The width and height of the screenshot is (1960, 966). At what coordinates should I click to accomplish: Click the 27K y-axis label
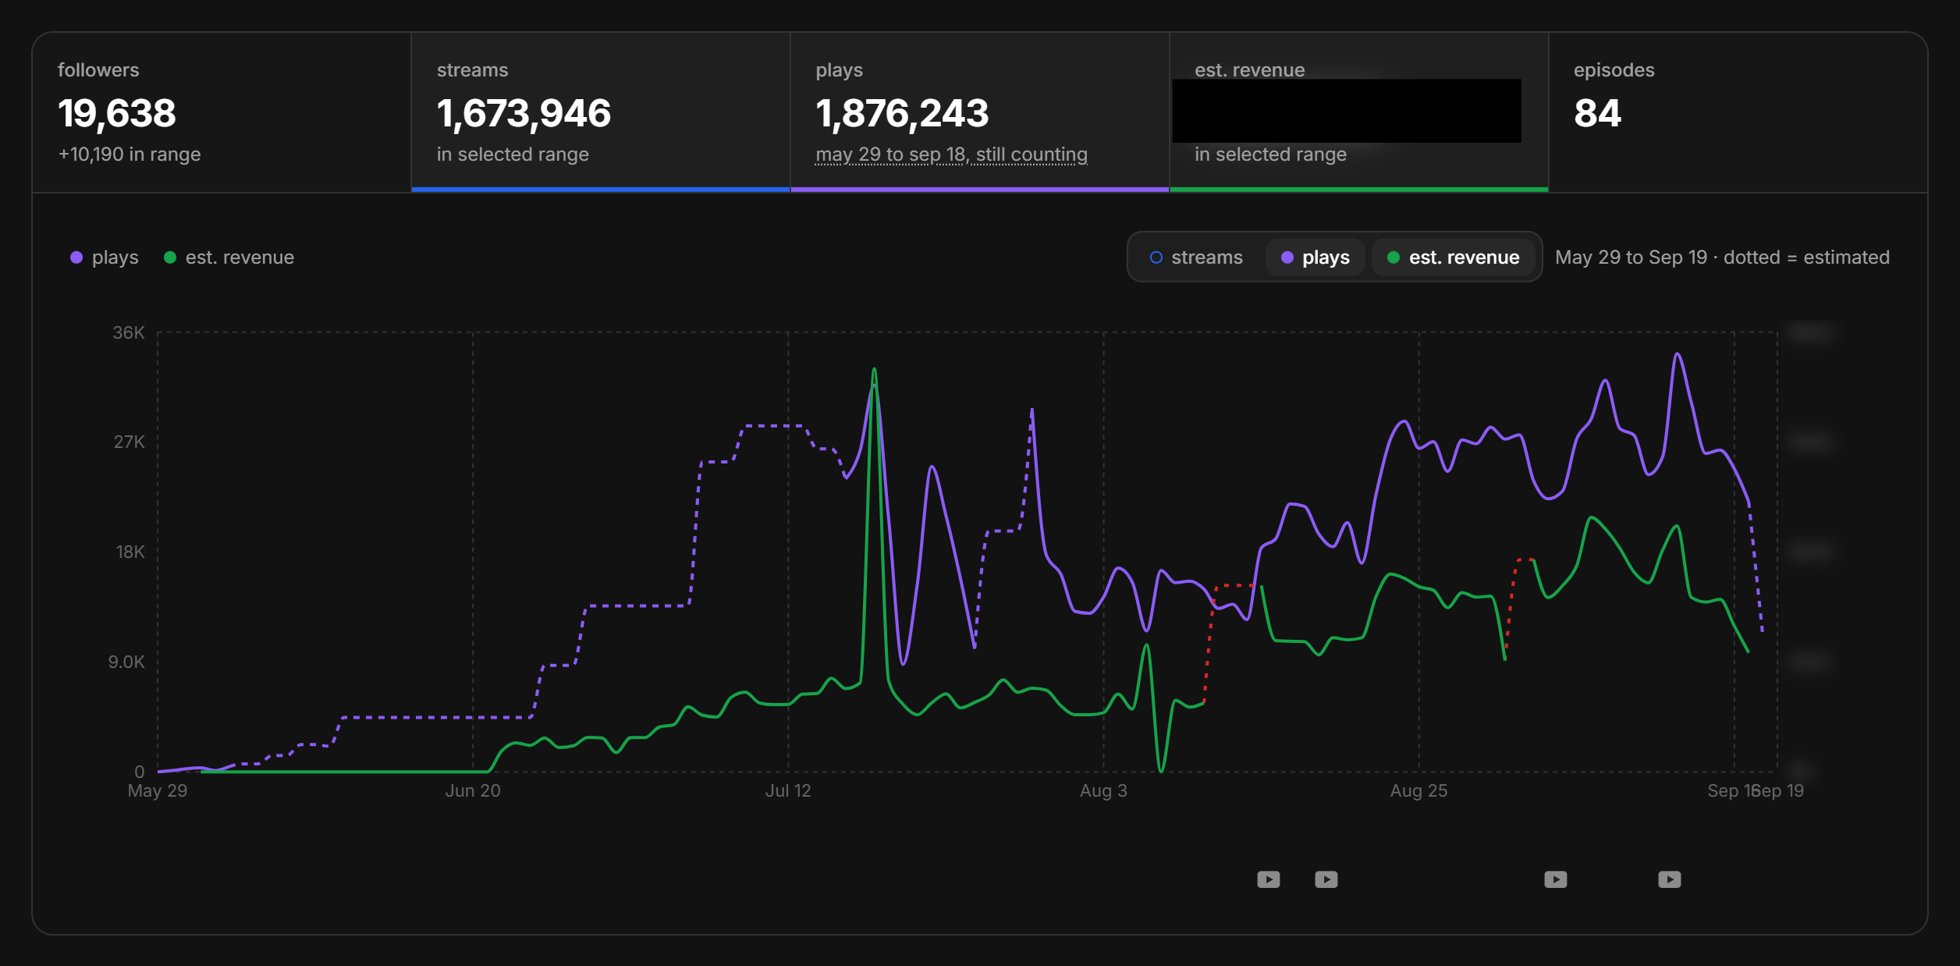click(x=130, y=442)
